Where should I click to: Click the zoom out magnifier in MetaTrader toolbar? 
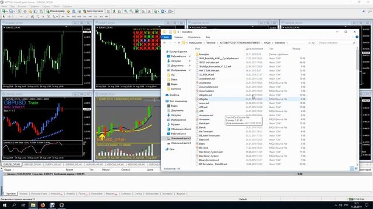pyautogui.click(x=131, y=12)
